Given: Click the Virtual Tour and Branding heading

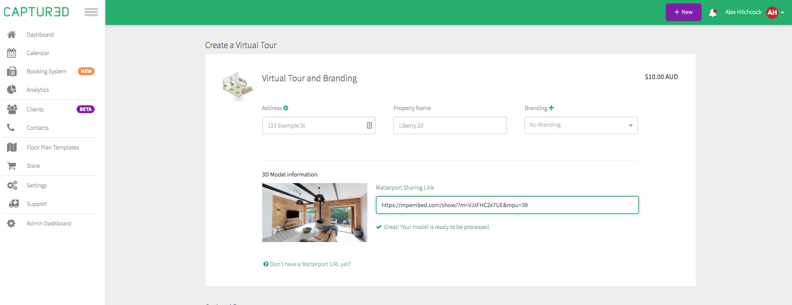Looking at the screenshot, I should click(x=309, y=78).
